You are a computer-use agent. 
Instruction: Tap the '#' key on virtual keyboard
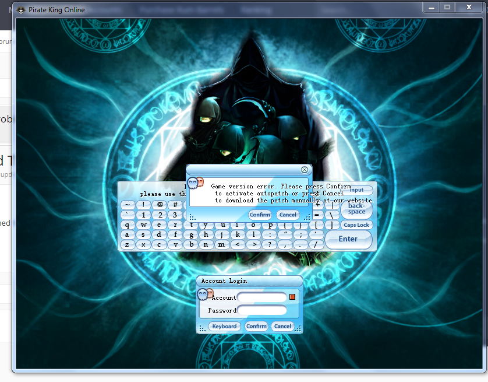coord(175,205)
